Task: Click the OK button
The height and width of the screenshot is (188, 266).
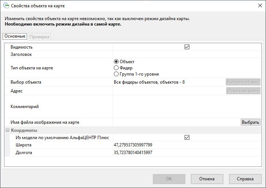Action: coord(169,179)
